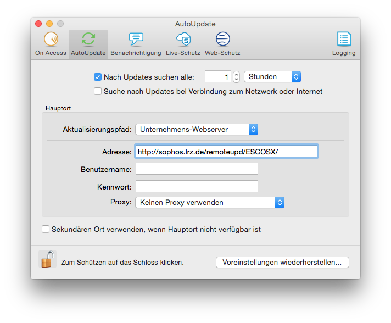
Task: Open the Proxy 'Keinen Proxy verwenden' dropdown
Action: (x=210, y=202)
